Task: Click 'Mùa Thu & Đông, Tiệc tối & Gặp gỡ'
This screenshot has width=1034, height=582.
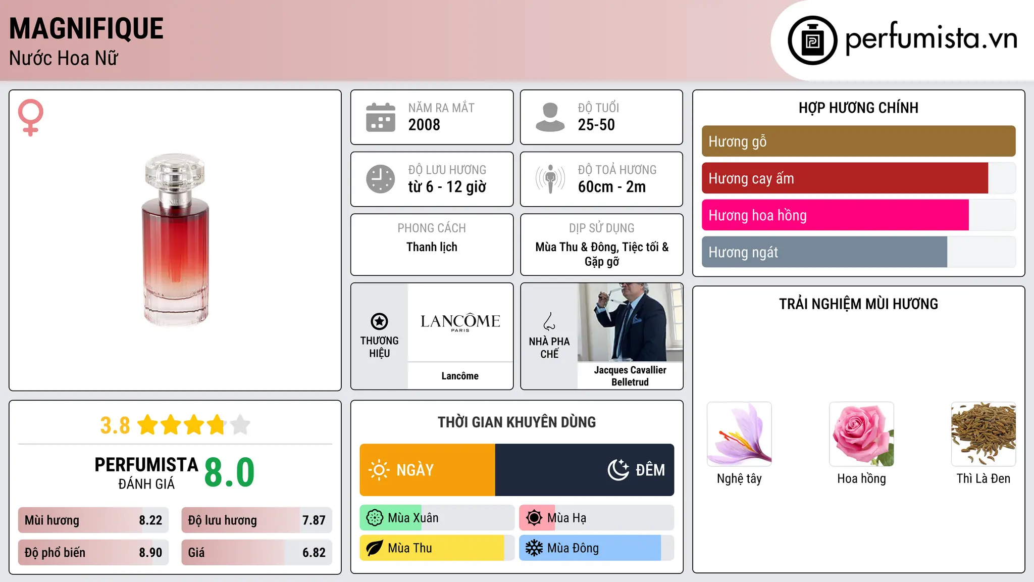Action: 602,254
